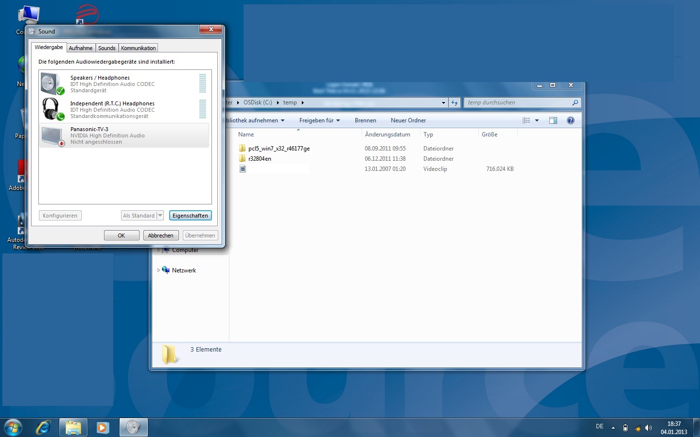Open volume tray speaker icon
The image size is (700, 437).
pyautogui.click(x=648, y=428)
